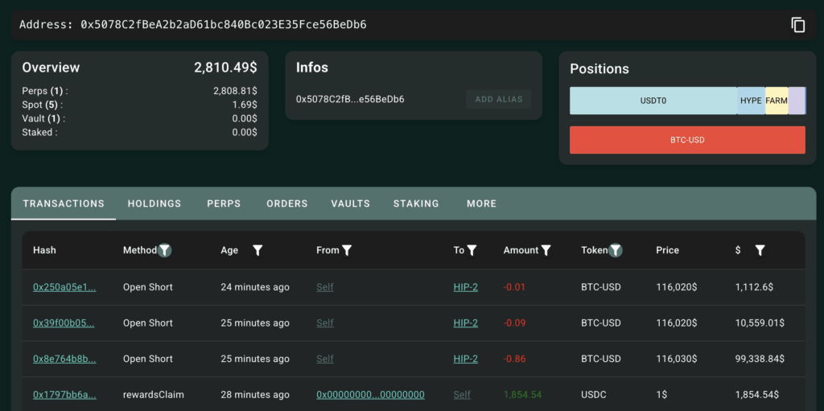Copy the wallet address with the copy icon
Image resolution: width=824 pixels, height=411 pixels.
coord(797,25)
